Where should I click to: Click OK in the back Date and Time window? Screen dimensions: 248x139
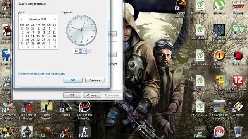tap(72, 95)
